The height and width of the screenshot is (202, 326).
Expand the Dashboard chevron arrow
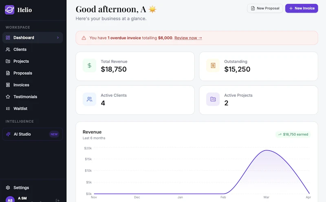tap(58, 37)
